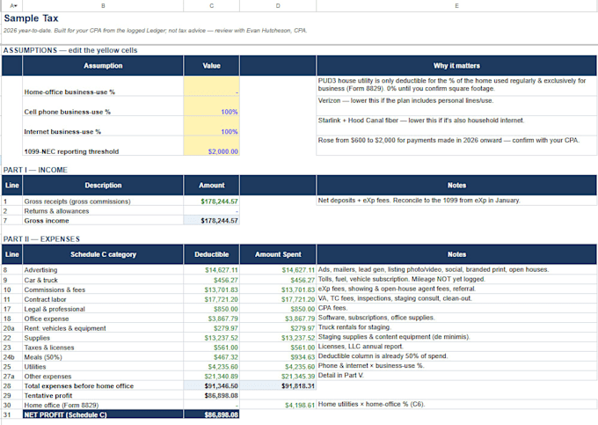This screenshot has height=425, width=598.
Task: Select total amount spent $91,818.31
Action: pos(278,385)
